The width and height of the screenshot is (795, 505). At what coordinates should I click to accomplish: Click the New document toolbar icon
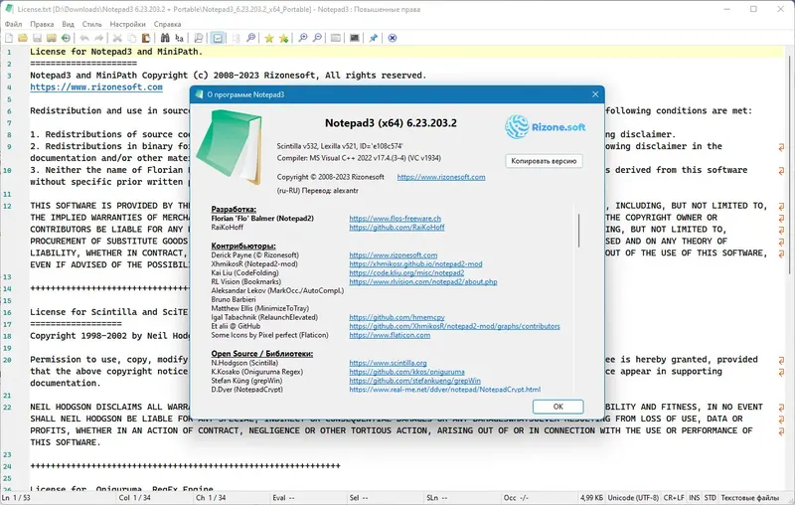9,38
